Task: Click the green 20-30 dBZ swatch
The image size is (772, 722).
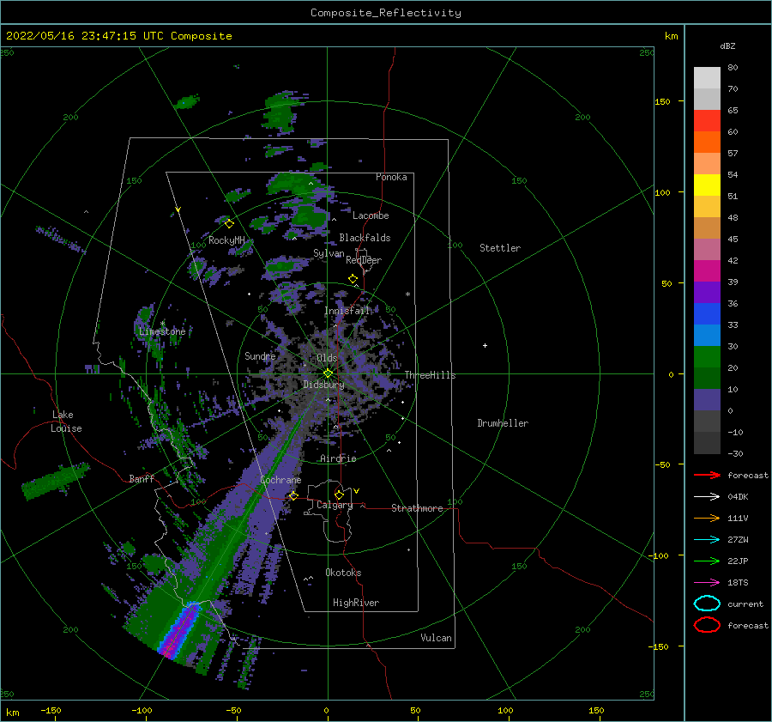Action: 707,357
